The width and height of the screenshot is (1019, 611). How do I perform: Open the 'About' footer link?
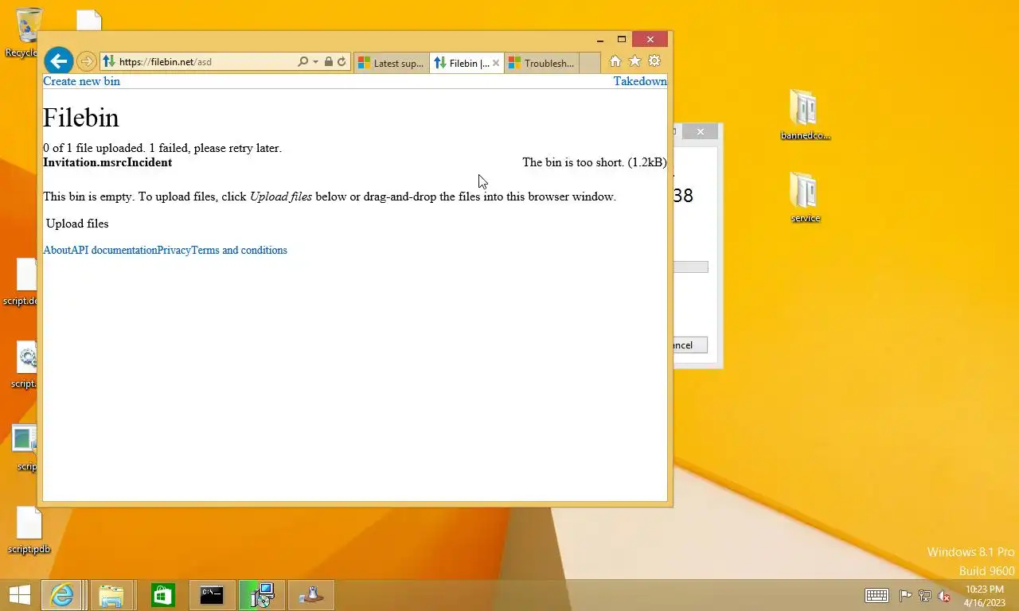pyautogui.click(x=57, y=250)
